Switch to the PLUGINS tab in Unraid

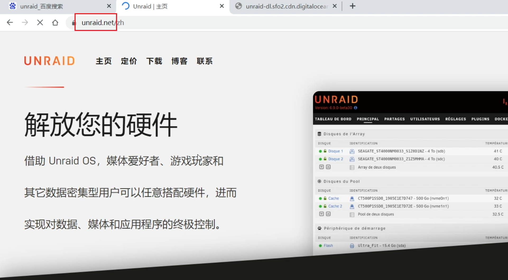[x=480, y=119]
